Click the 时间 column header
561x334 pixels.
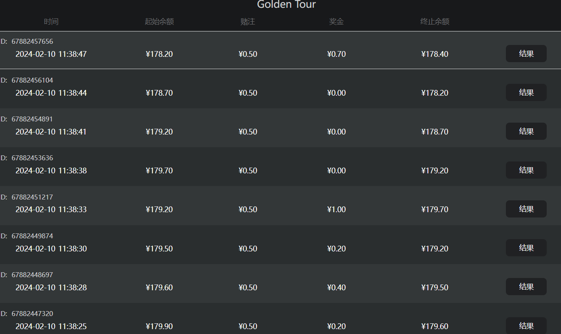tap(51, 22)
